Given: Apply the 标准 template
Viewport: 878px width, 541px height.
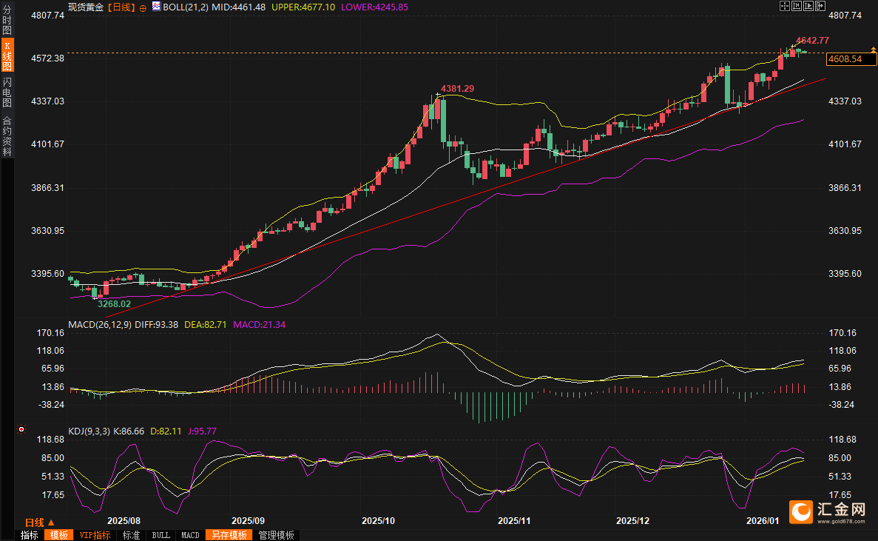Looking at the screenshot, I should point(131,535).
